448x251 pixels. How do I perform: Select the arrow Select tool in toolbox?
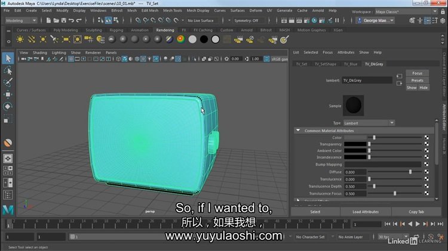8,58
